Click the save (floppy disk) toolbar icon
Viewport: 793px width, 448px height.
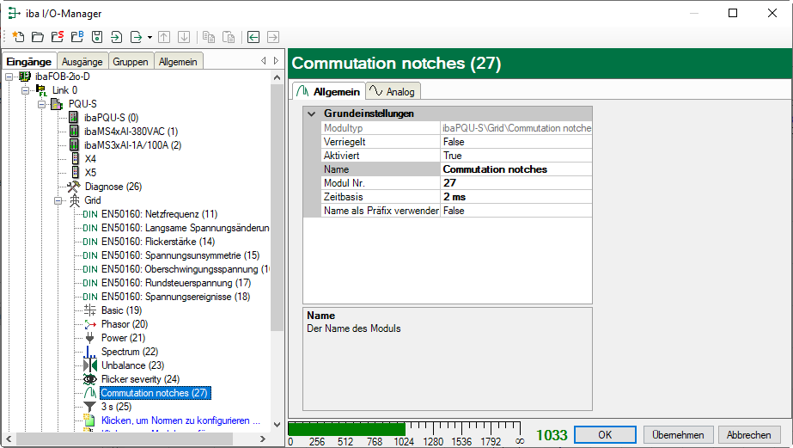point(97,37)
